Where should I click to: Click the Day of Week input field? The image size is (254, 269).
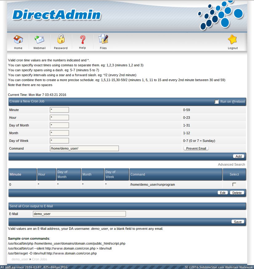click(59, 141)
